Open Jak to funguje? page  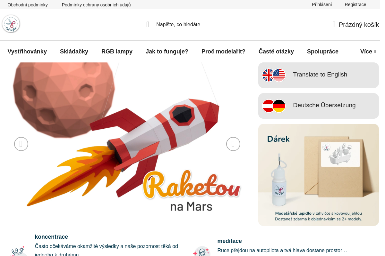(167, 52)
